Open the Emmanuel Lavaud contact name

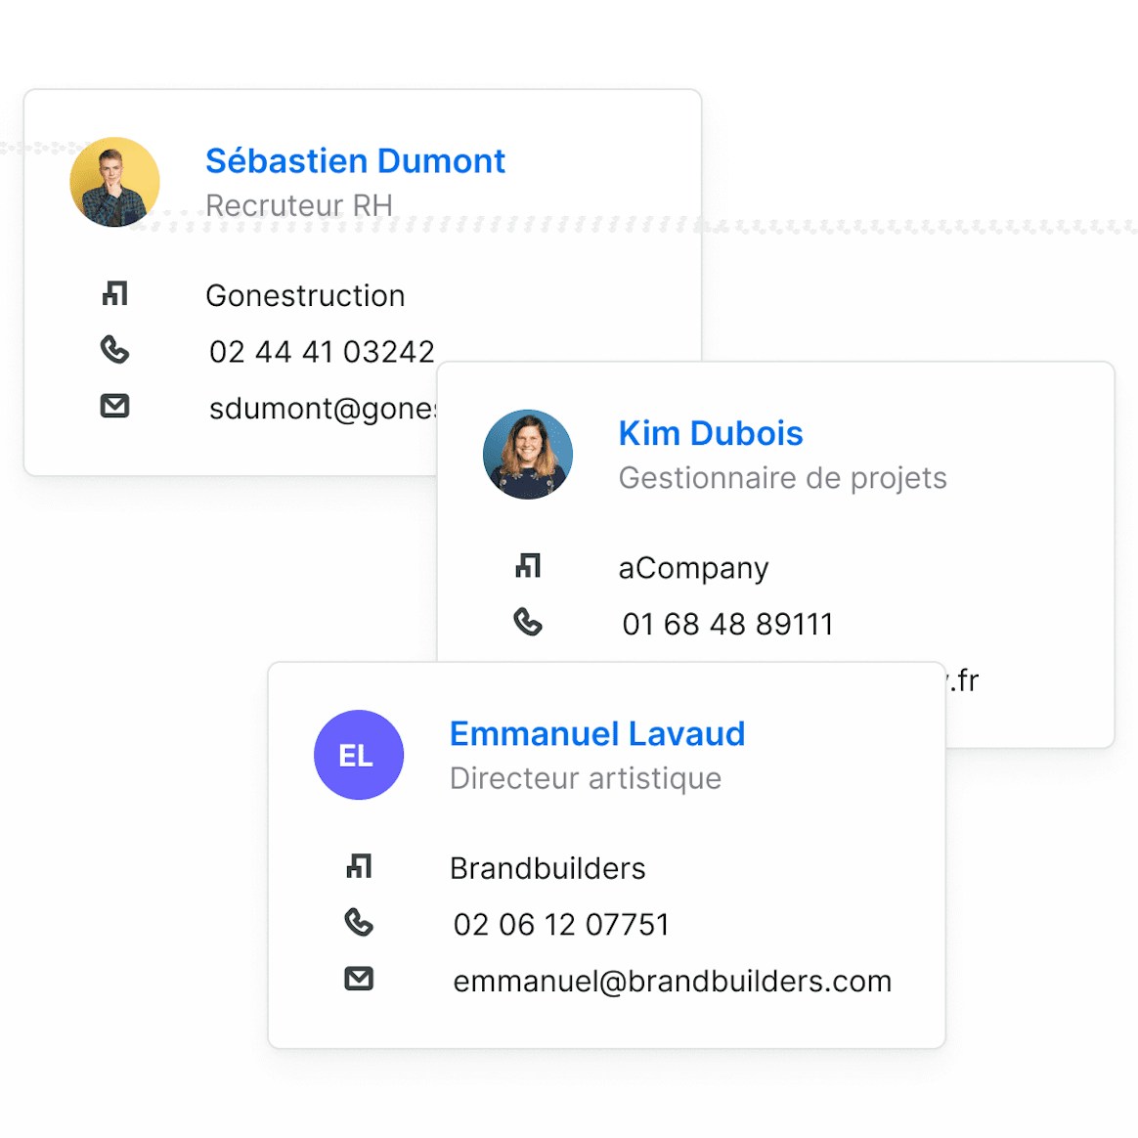coord(597,733)
